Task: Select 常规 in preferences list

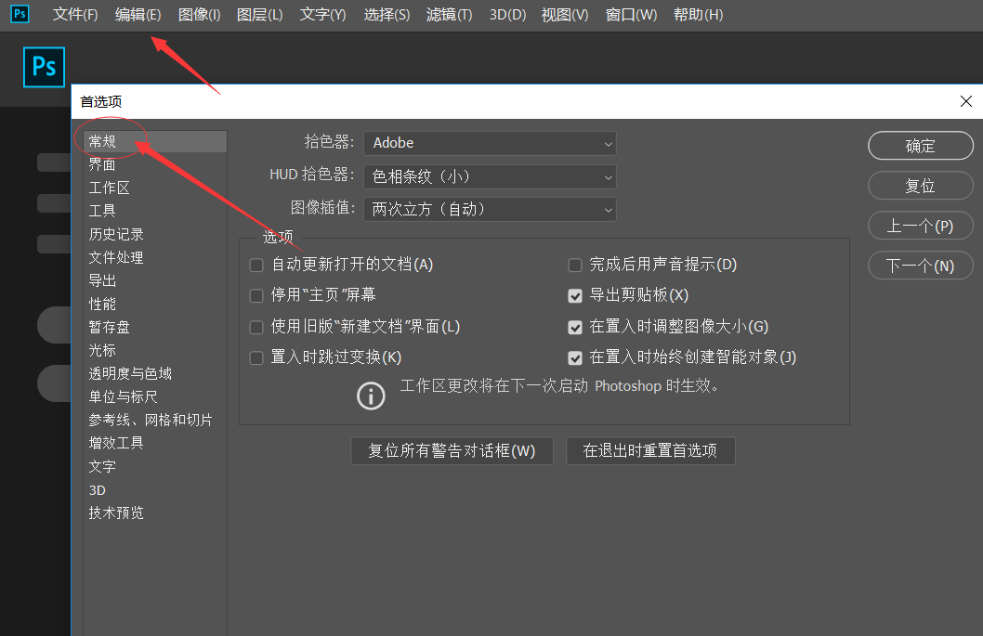Action: [x=155, y=142]
